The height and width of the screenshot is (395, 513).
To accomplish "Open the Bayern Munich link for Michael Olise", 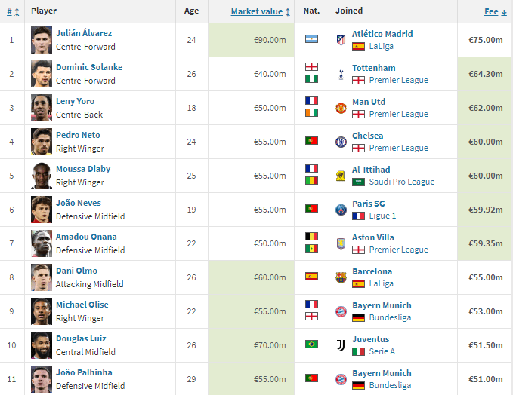I will click(382, 305).
